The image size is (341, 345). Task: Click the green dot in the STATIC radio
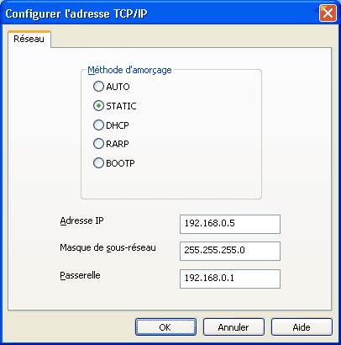[98, 106]
